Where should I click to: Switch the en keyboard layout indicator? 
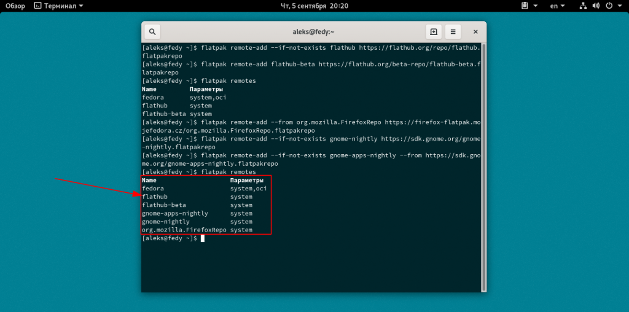554,6
